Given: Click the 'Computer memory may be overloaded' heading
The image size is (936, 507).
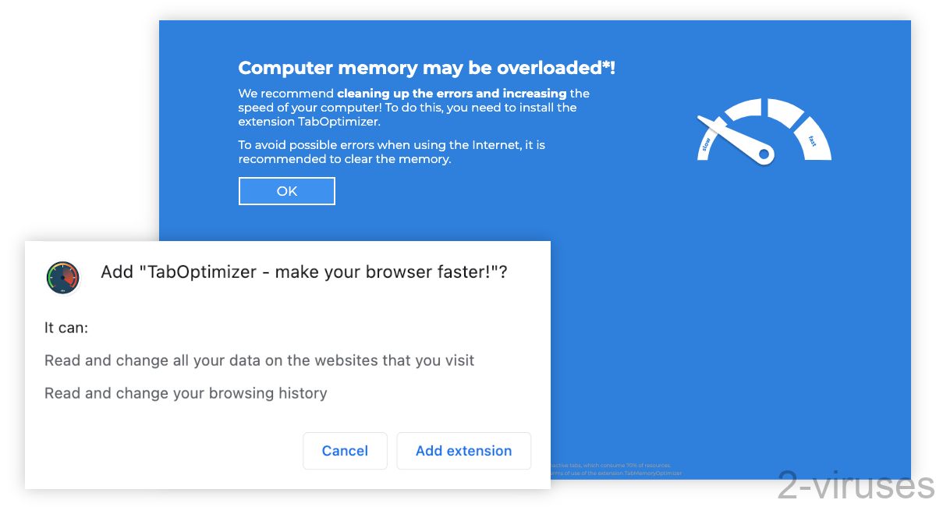Looking at the screenshot, I should coord(426,68).
